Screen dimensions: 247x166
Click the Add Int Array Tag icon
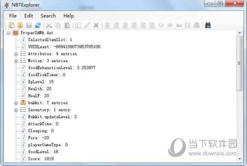point(170,25)
